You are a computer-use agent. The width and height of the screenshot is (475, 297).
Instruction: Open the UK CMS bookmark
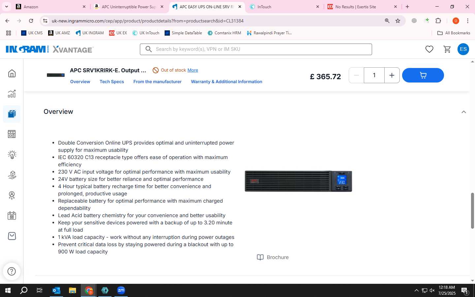tap(32, 33)
